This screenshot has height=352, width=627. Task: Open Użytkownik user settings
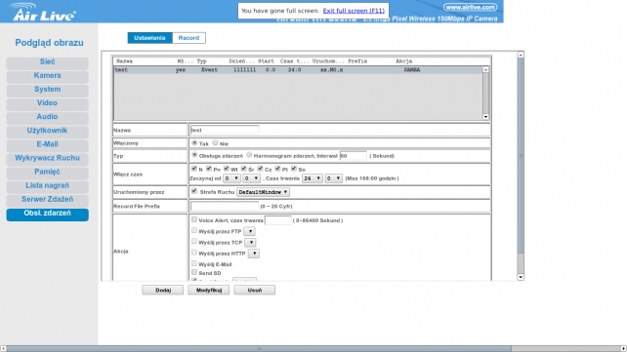47,131
